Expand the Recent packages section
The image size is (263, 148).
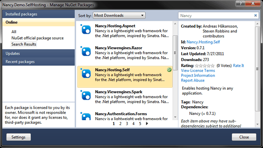39,61
